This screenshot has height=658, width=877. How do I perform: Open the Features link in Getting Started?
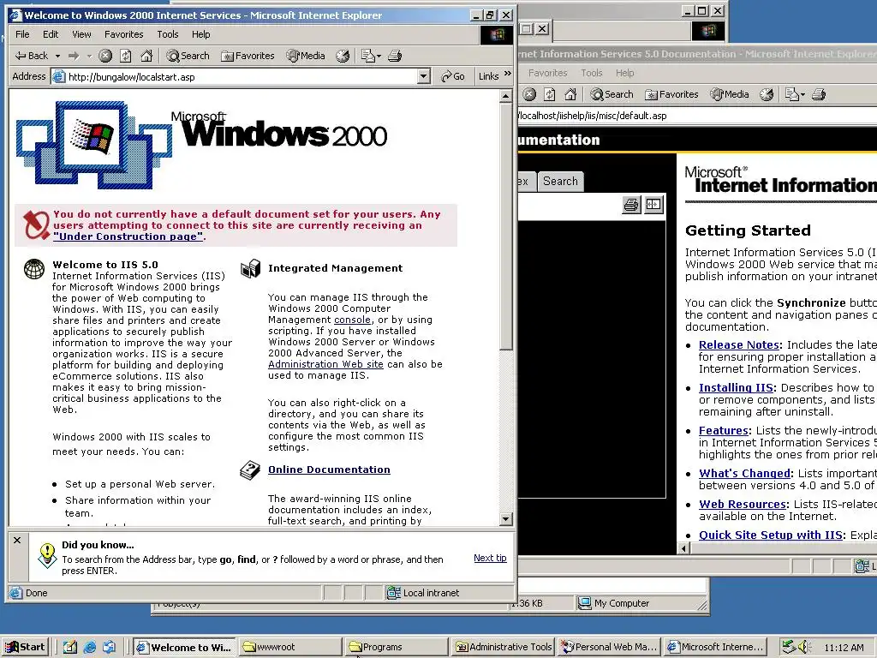click(724, 430)
